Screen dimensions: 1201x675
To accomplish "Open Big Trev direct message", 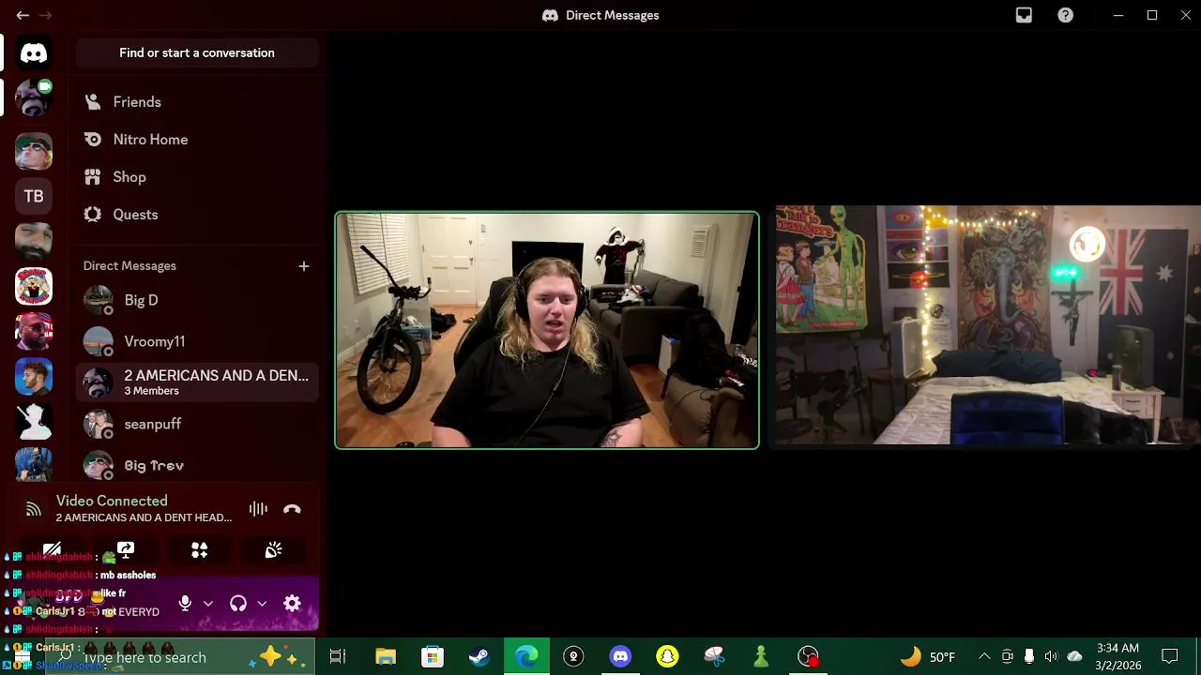I will click(x=197, y=465).
